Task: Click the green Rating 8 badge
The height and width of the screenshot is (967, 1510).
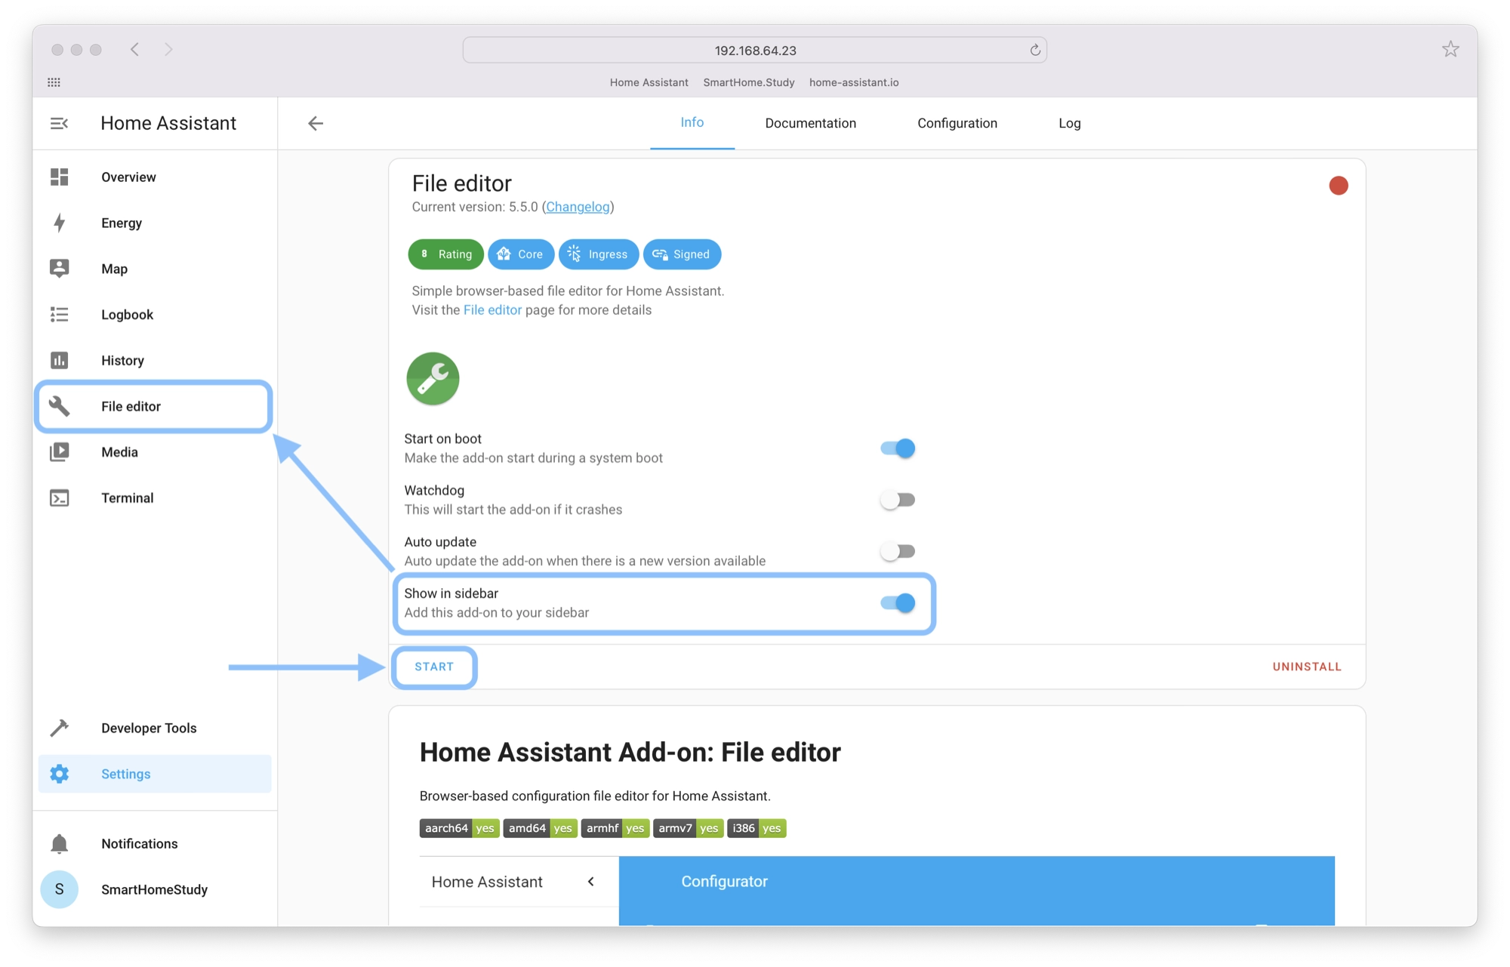Action: 445,254
